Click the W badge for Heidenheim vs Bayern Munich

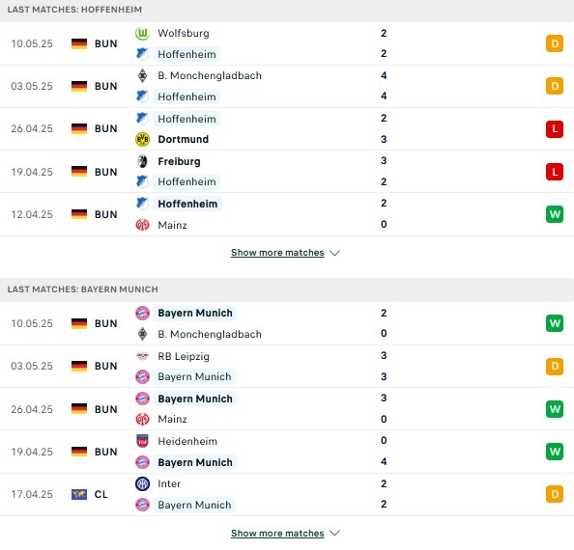coord(555,452)
